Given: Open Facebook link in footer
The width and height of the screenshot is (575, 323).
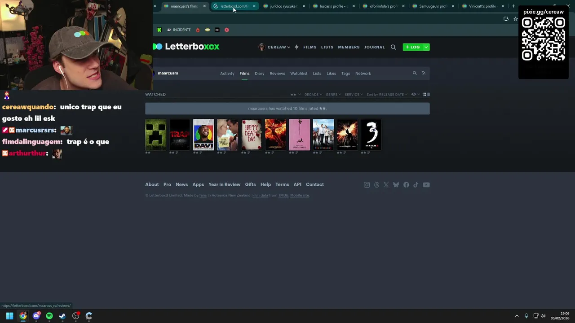Looking at the screenshot, I should (x=406, y=185).
